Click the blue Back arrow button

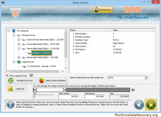tap(139, 105)
